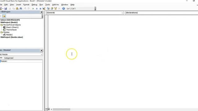Open Project Explorer toolbar icon
This screenshot has width=198, height=111.
click(48, 9)
